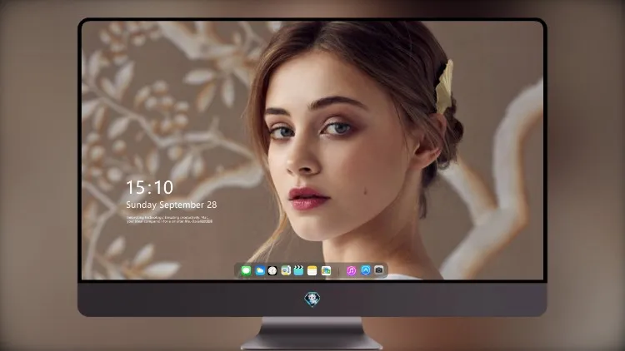Open the yellow Notes app in dock

coord(312,270)
